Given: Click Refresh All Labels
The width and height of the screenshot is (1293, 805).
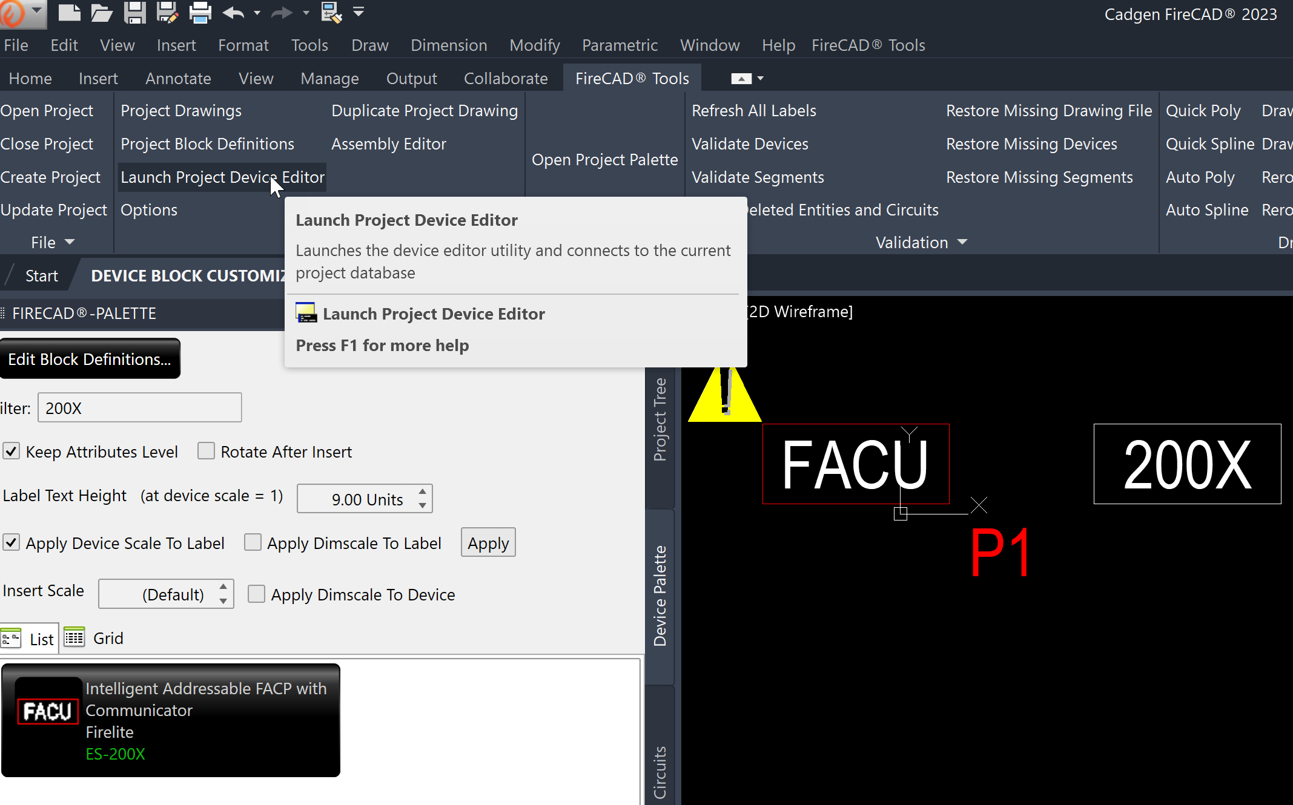Looking at the screenshot, I should [754, 111].
